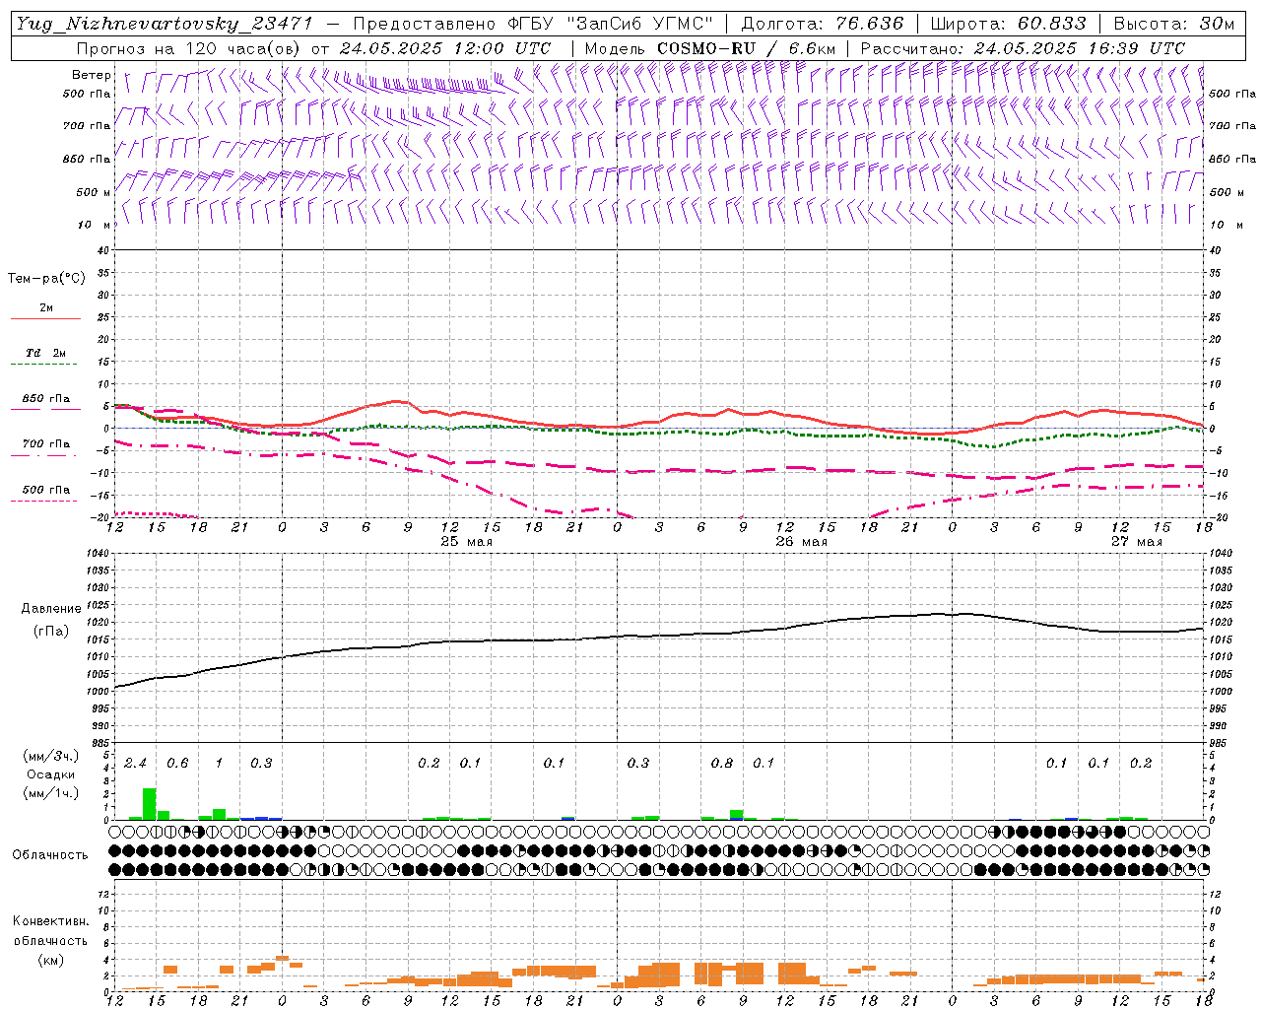
Task: Click the 700 гПа temperature legend entry
Action: [46, 444]
